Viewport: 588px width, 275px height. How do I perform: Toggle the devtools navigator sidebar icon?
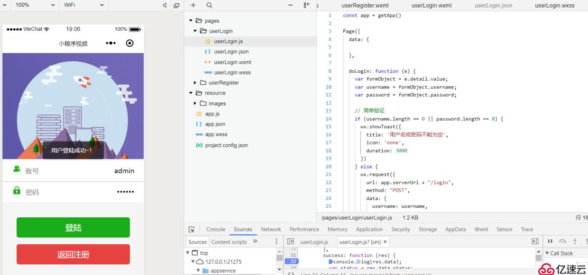291,241
